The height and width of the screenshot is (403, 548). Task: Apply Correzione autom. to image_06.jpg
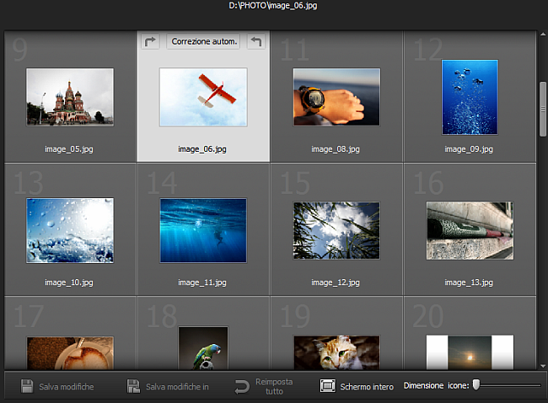[x=204, y=41]
